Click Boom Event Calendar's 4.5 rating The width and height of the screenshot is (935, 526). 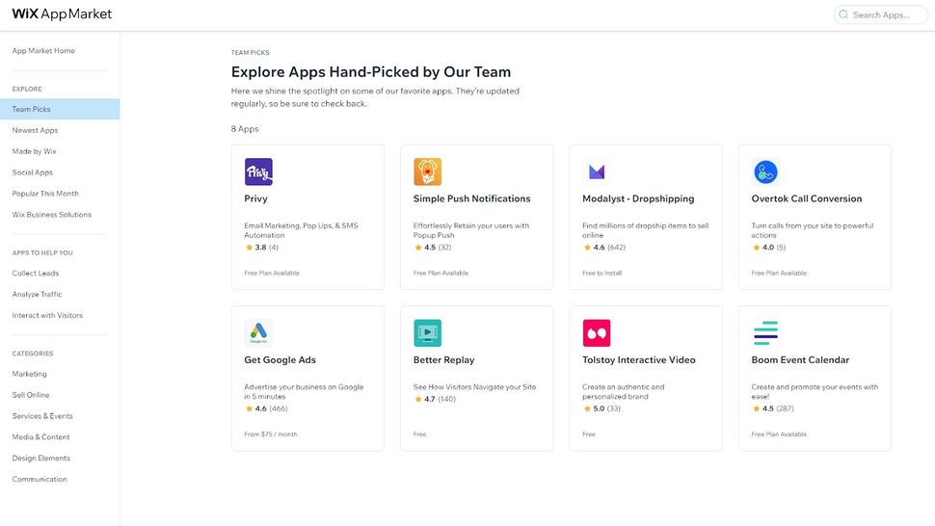[x=768, y=408]
